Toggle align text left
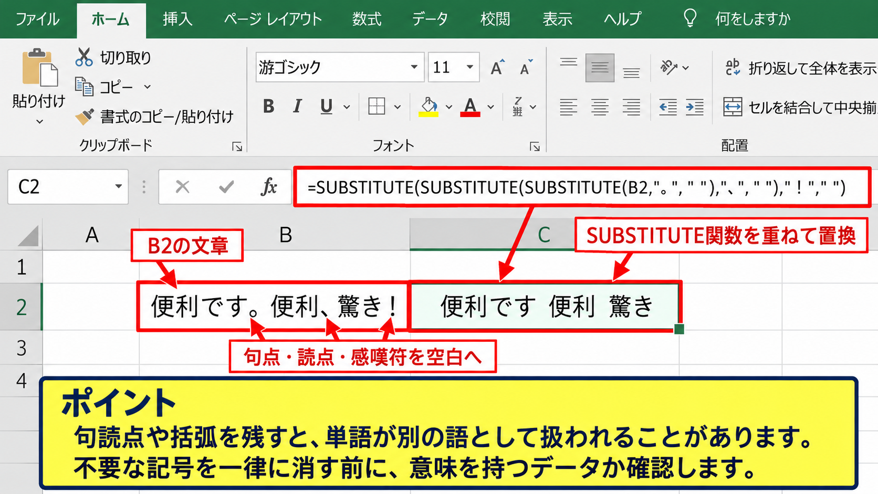This screenshot has height=494, width=878. pos(568,107)
